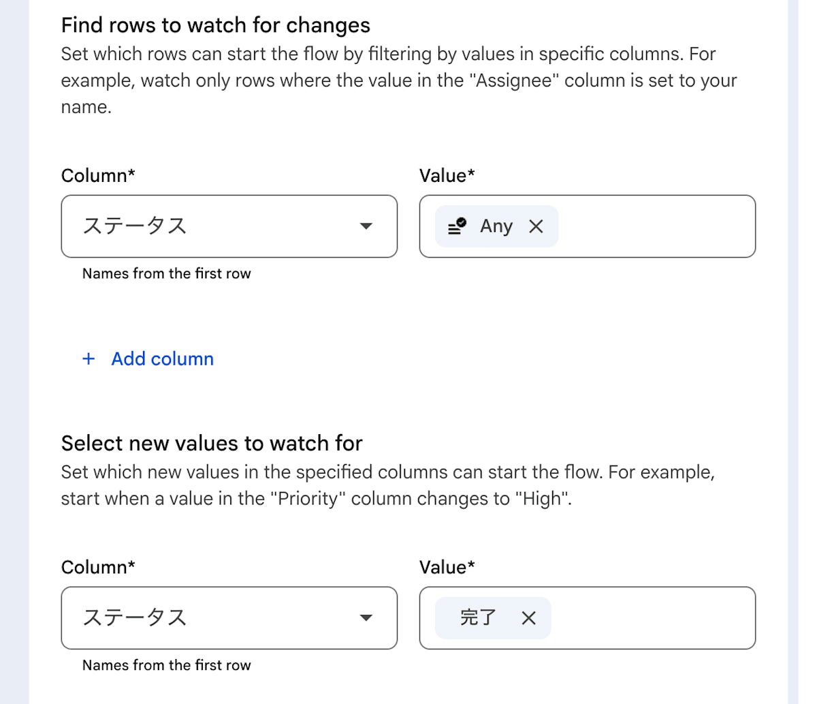Viewport: 817px width, 704px height.
Task: Remove the 完了 value chip
Action: [528, 618]
